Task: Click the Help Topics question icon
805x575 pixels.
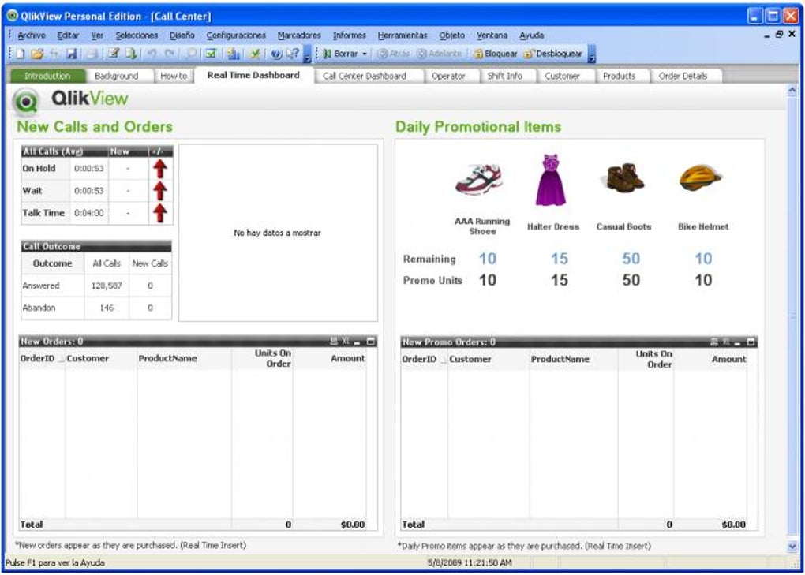Action: [276, 54]
